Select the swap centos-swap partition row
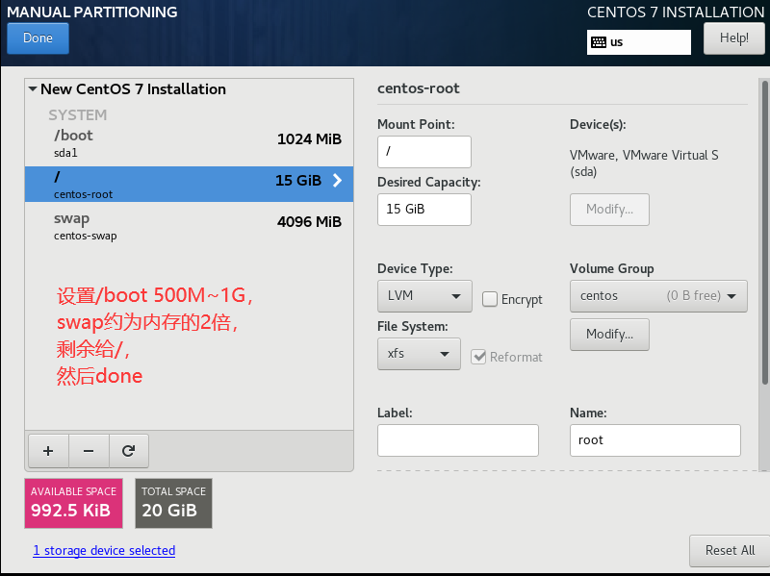 pos(189,226)
